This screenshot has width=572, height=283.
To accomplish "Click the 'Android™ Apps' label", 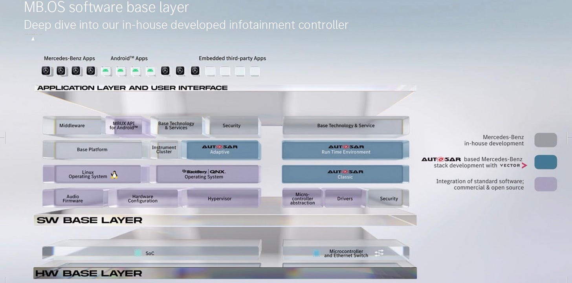I will click(129, 58).
